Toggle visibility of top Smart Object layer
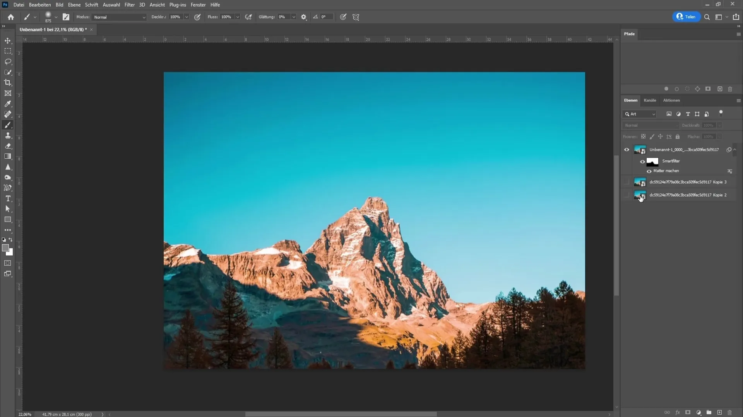 click(x=627, y=149)
